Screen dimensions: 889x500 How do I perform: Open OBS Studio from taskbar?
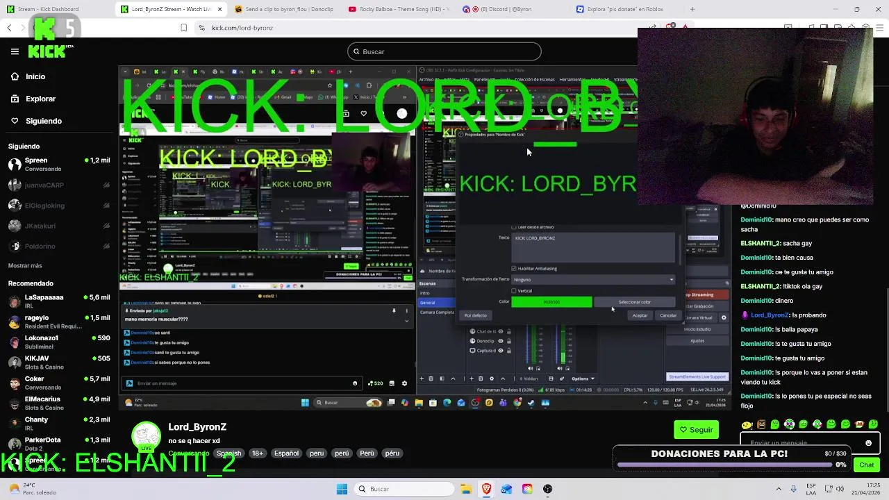coord(547,489)
